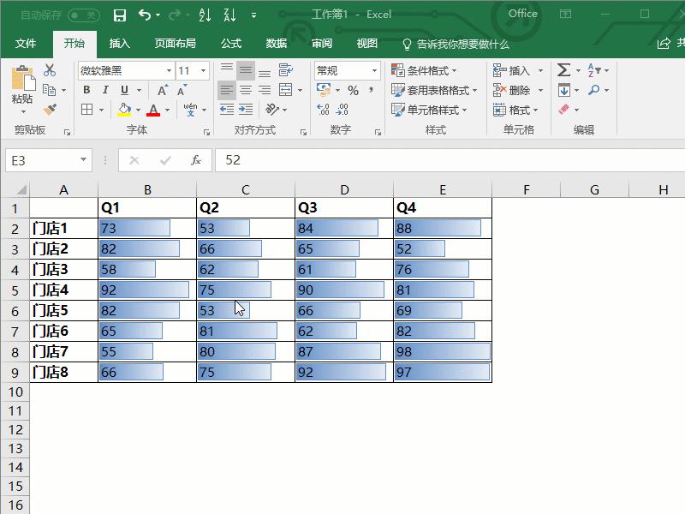Click the text Orientation icon

[x=272, y=110]
